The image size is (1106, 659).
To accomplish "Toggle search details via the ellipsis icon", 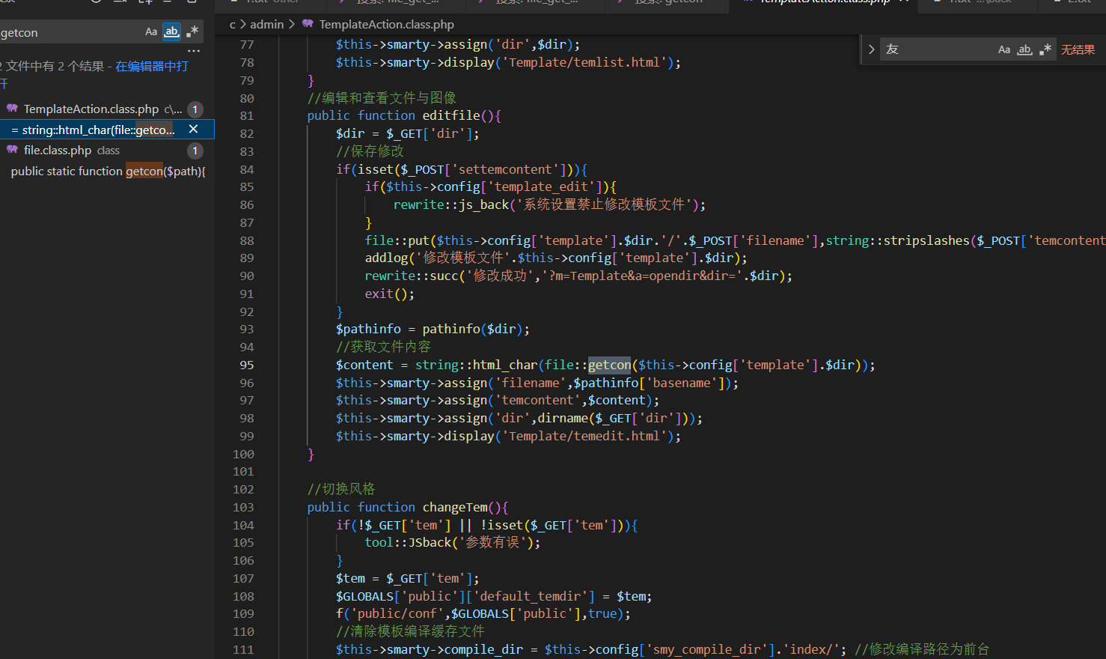I will [194, 51].
